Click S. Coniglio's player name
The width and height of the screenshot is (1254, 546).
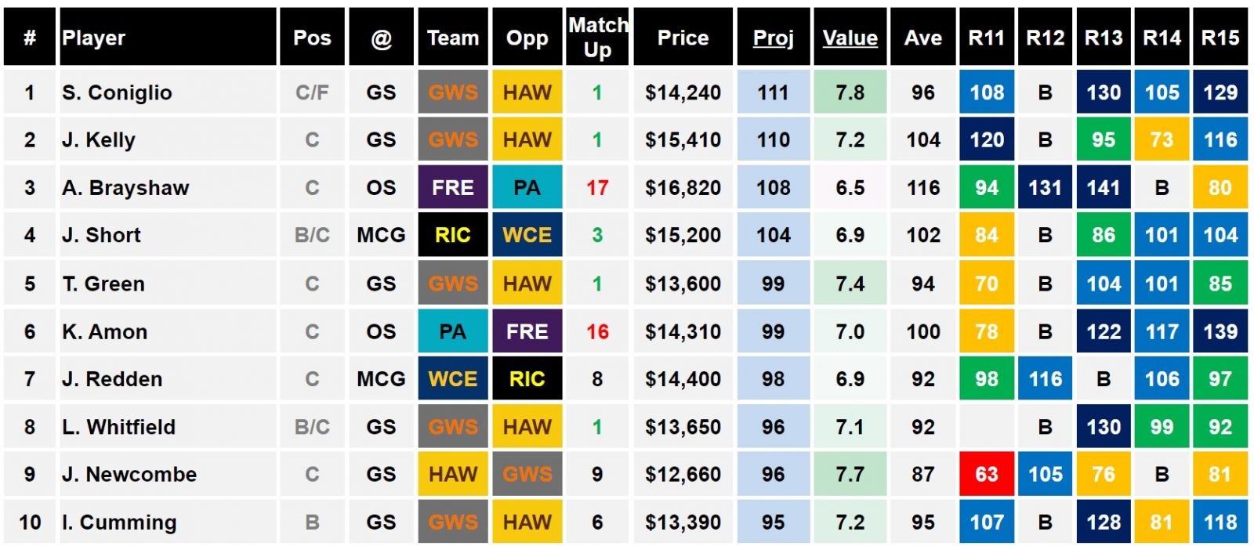tap(117, 92)
